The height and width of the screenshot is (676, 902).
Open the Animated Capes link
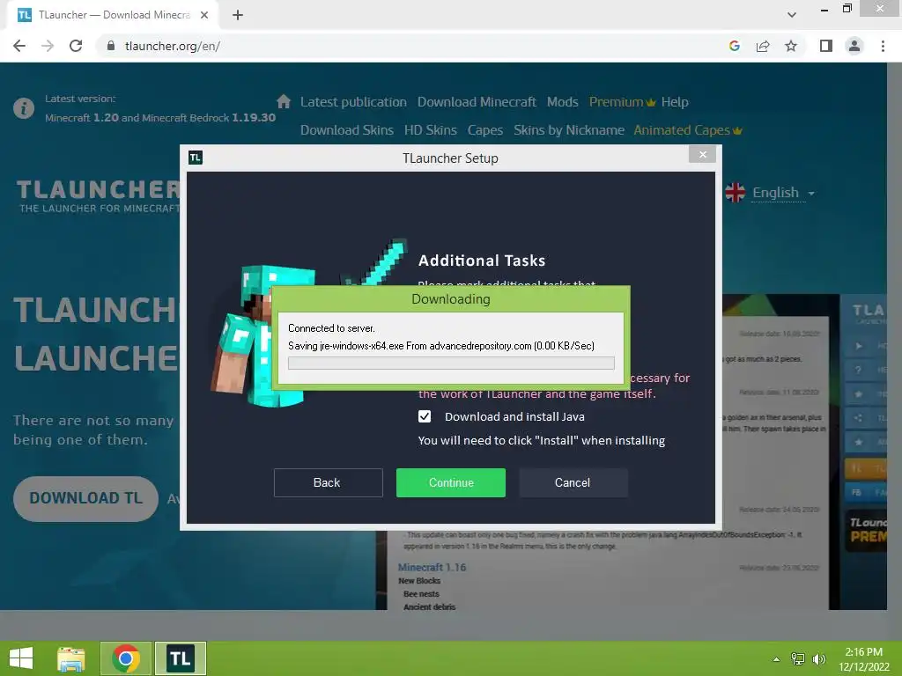tap(687, 130)
